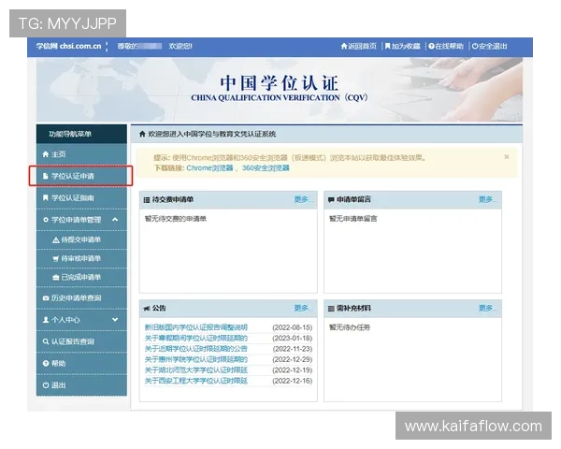Click the question icon by 帮助
The image size is (561, 449).
click(46, 364)
